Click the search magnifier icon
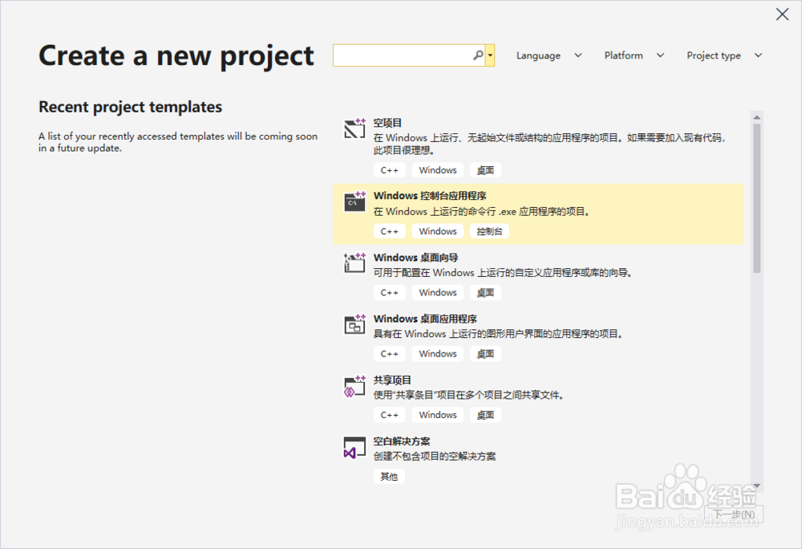This screenshot has height=549, width=802. point(478,55)
